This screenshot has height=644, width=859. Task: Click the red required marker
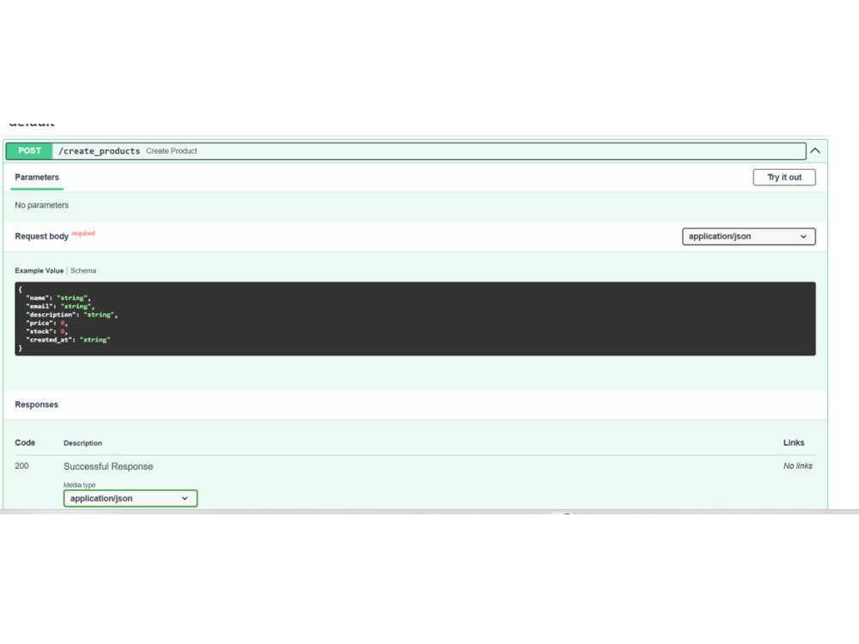pos(83,234)
